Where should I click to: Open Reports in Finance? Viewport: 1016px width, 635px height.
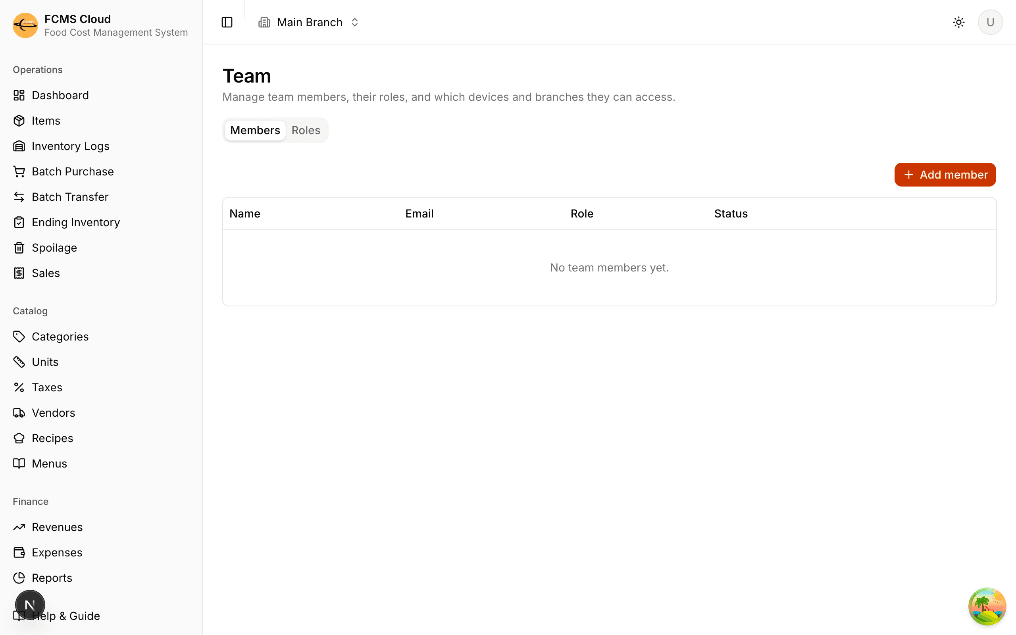pos(101,578)
